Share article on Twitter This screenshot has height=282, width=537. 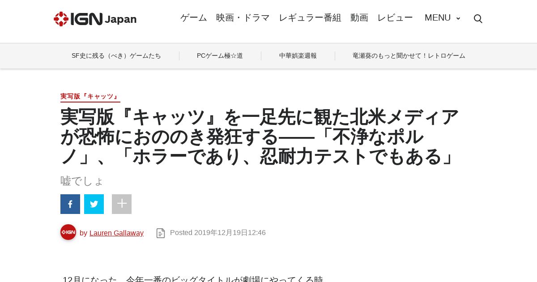94,204
